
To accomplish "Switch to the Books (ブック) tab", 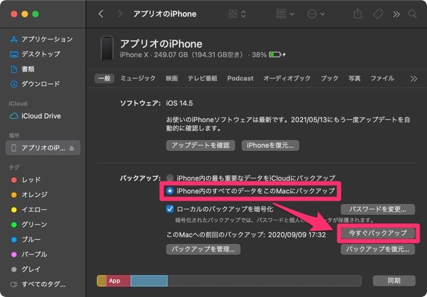I will click(329, 79).
